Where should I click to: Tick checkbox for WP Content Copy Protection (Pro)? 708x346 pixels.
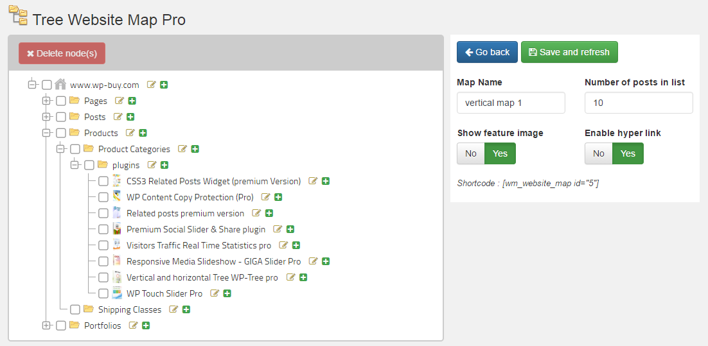(x=103, y=197)
